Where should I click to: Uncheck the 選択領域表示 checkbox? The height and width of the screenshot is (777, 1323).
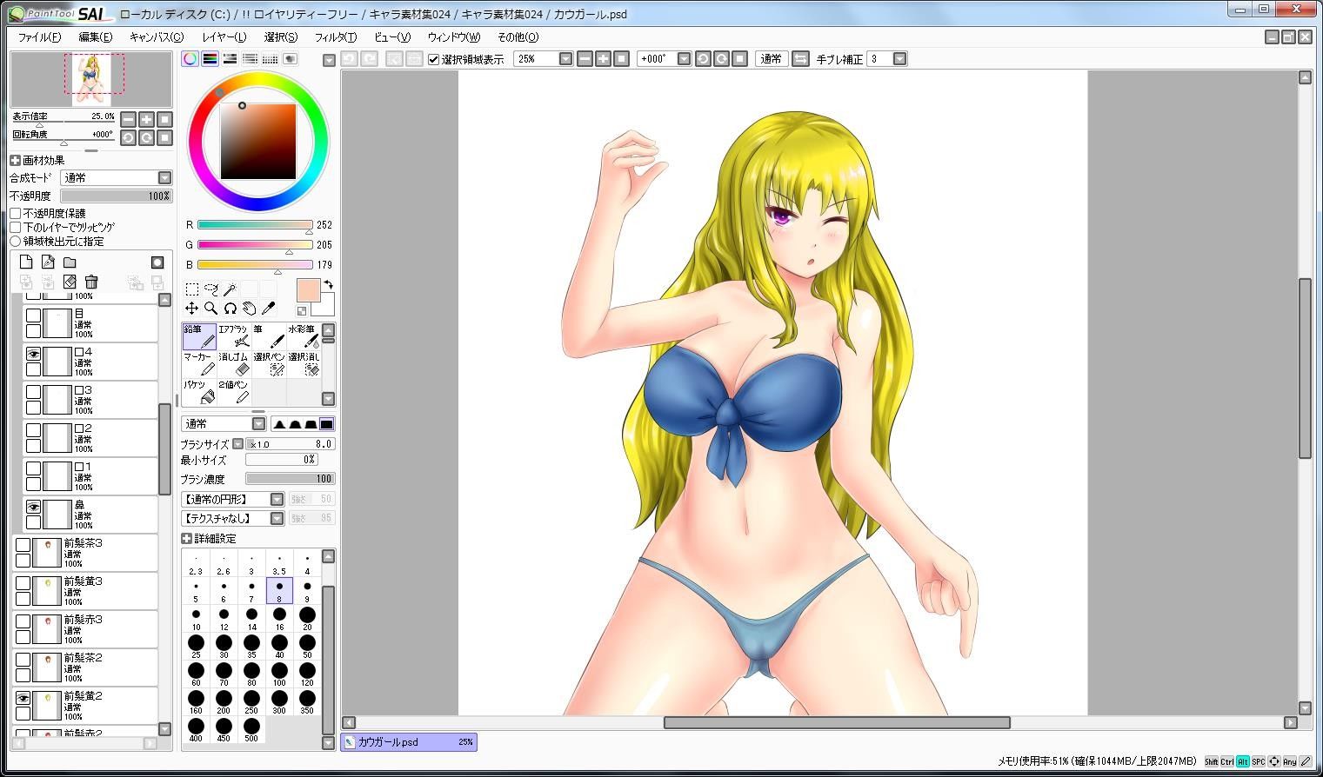(x=434, y=59)
